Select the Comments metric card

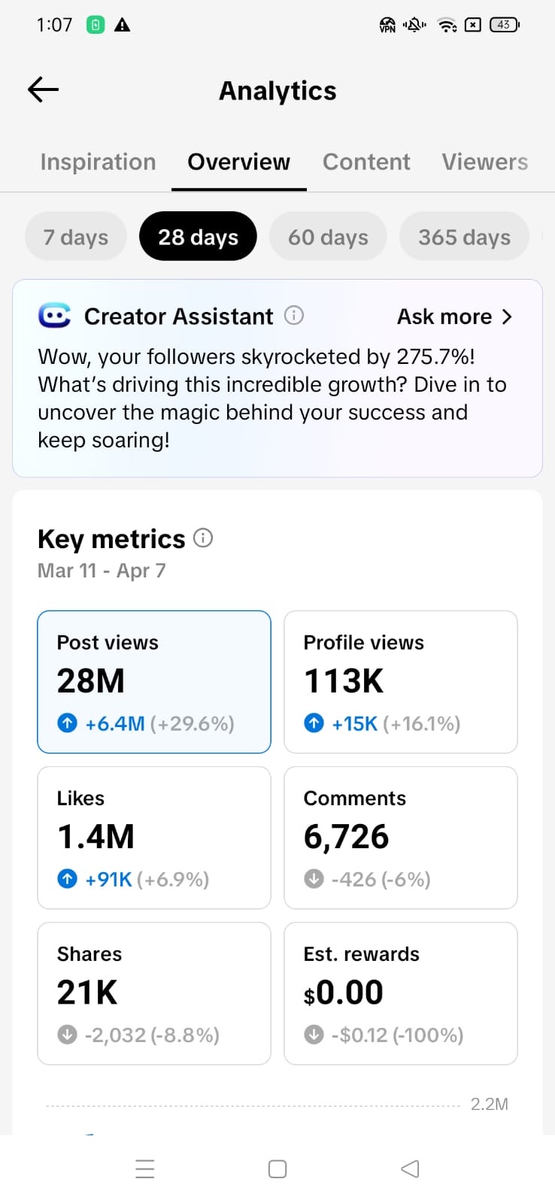pos(400,837)
